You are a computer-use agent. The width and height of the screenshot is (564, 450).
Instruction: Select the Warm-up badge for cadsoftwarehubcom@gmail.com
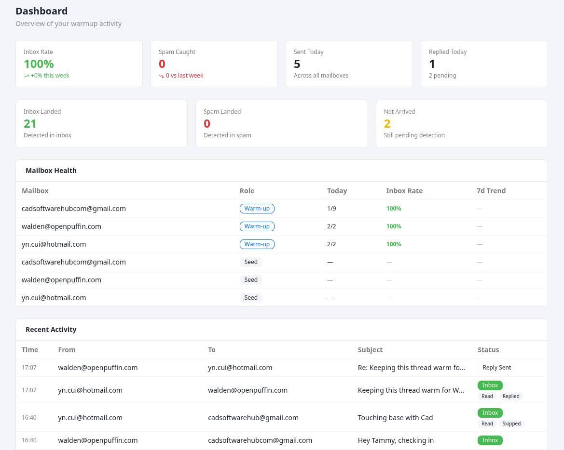257,209
